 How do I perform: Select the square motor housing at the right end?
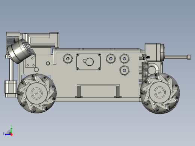[153, 52]
